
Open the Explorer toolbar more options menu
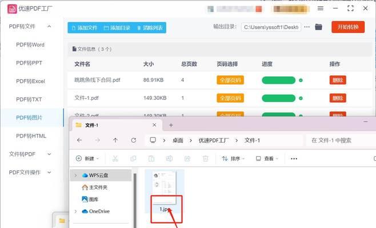(x=294, y=158)
